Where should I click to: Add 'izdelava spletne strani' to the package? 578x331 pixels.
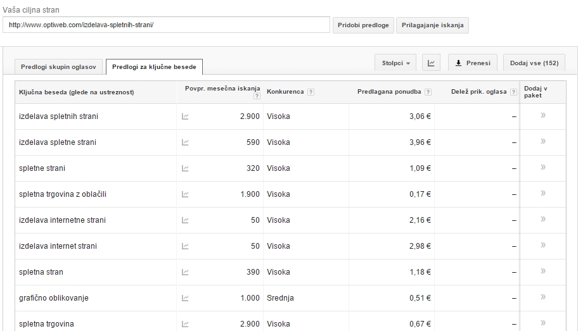[543, 142]
